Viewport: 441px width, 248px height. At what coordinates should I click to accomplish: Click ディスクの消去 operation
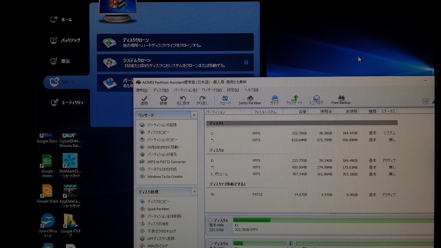(x=155, y=224)
